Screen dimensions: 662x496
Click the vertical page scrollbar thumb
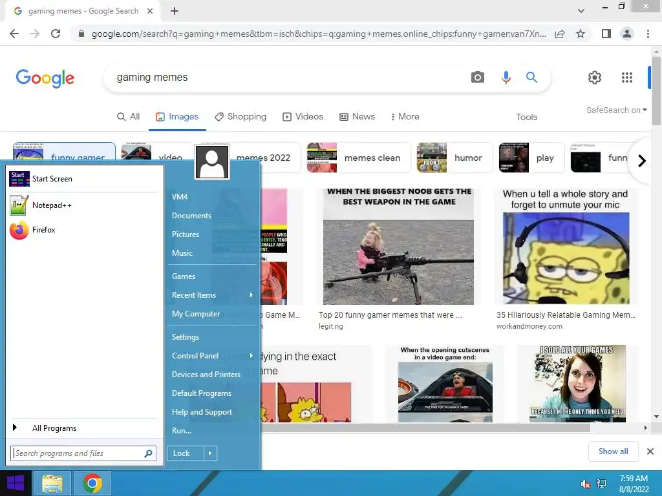(x=656, y=90)
